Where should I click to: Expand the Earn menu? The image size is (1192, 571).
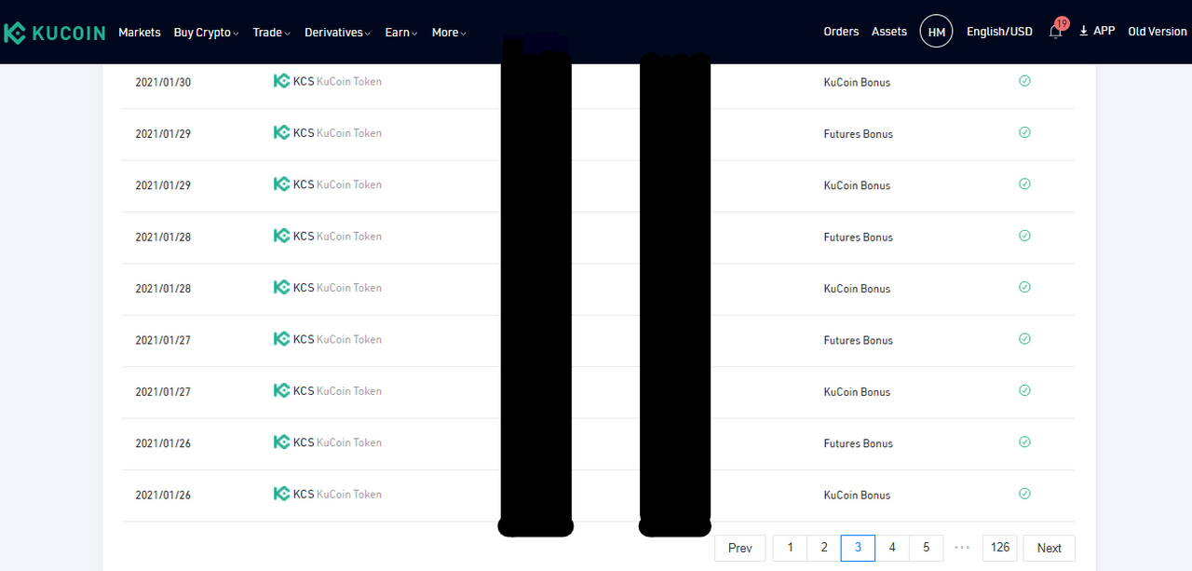coord(401,32)
